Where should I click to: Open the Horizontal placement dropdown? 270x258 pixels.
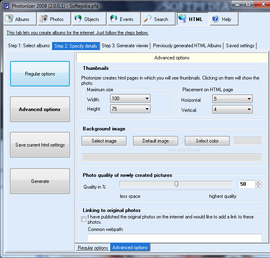click(x=232, y=99)
